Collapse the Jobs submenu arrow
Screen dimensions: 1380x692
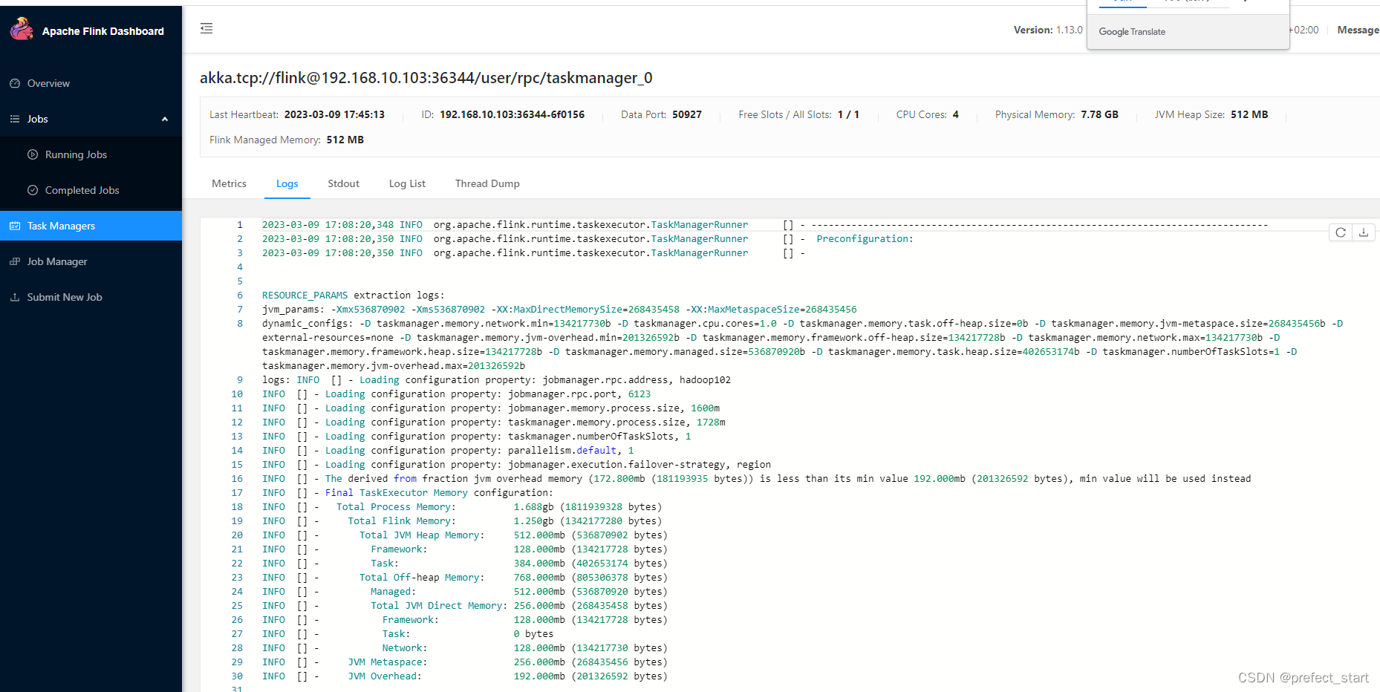[165, 119]
